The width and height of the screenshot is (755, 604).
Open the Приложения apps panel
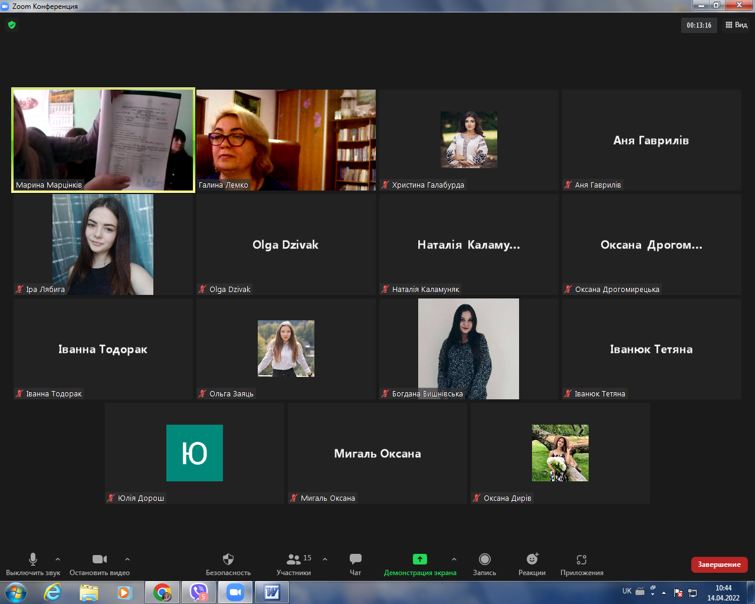[x=582, y=564]
